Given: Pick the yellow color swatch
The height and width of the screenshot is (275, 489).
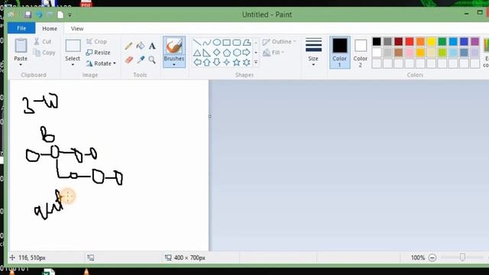Looking at the screenshot, I should (431, 41).
